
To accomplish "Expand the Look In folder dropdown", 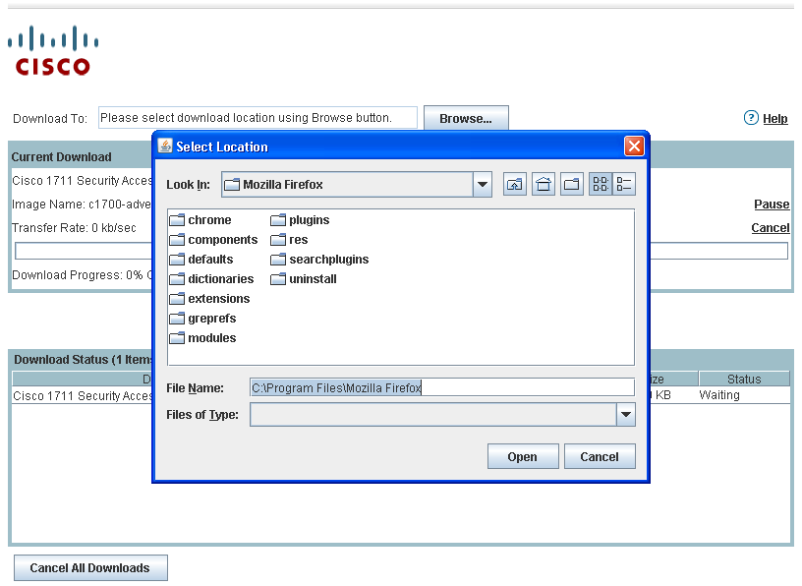I will tap(483, 184).
